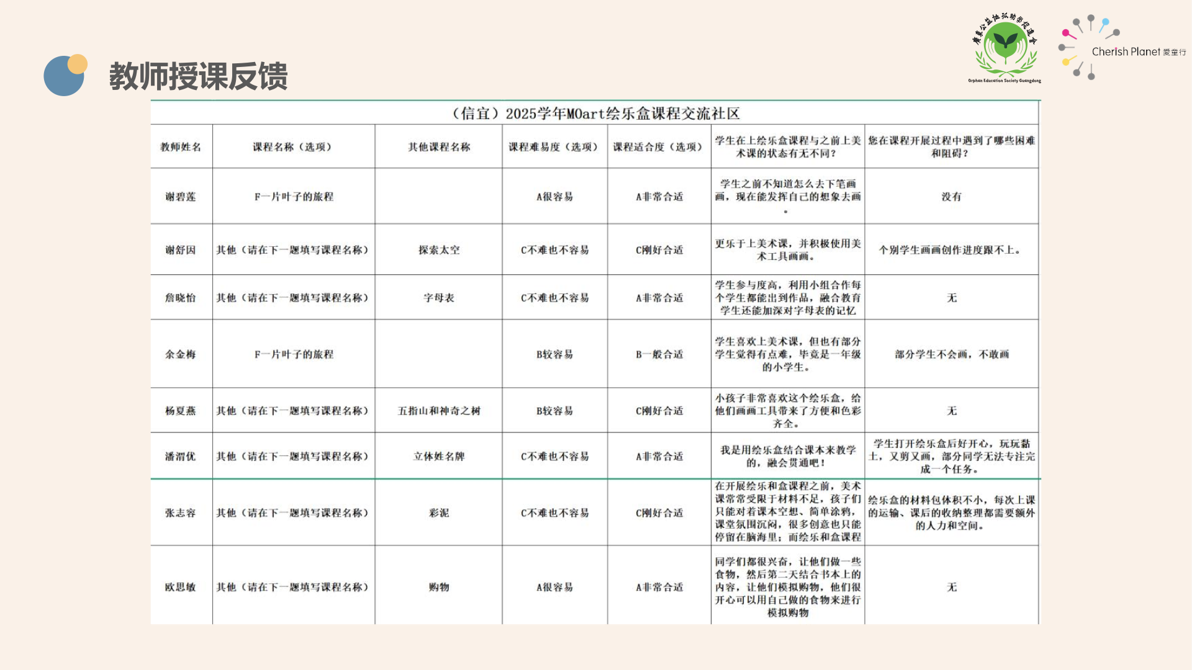Select the cell containing 字母表
The height and width of the screenshot is (670, 1192).
click(x=438, y=298)
